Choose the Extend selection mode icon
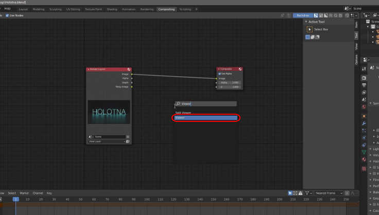Image resolution: width=379 pixels, height=215 pixels. click(313, 37)
